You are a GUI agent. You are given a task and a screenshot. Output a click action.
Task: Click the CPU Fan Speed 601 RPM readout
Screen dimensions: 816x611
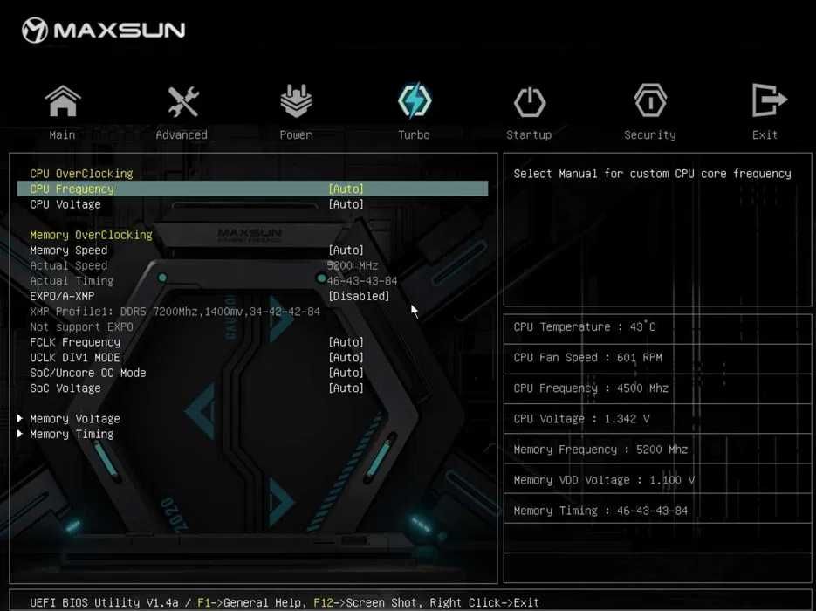(x=587, y=358)
